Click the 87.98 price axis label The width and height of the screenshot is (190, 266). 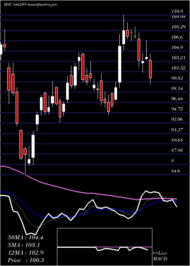pyautogui.click(x=177, y=150)
